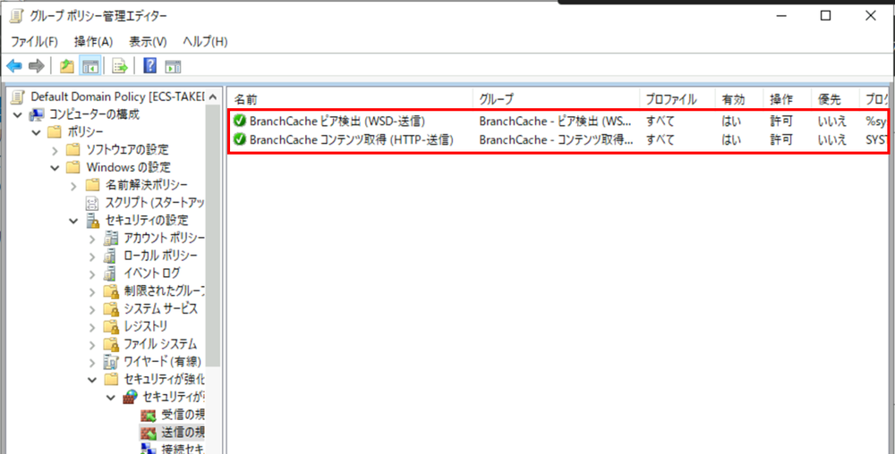This screenshot has height=454, width=895.
Task: Click the tree pane scroll-up arrow
Action: 213,97
